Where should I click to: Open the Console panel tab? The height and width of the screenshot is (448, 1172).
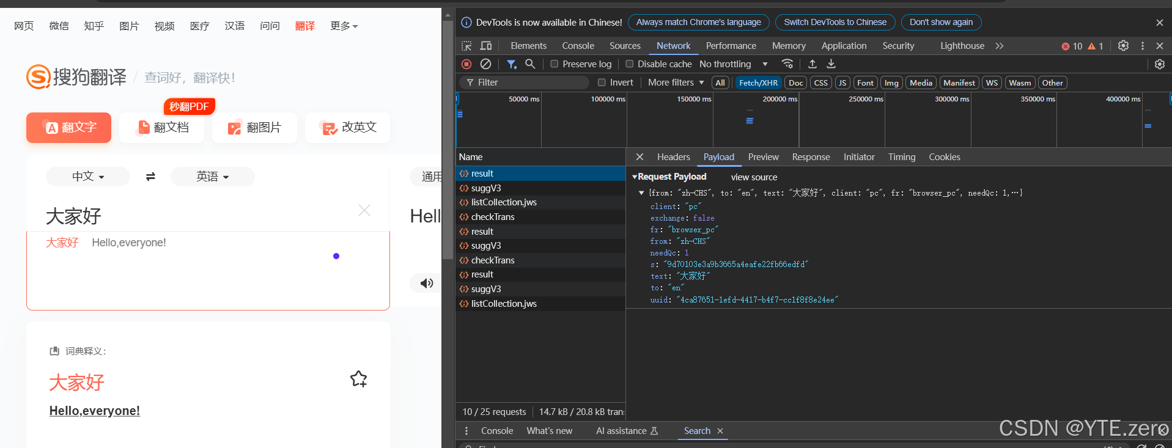coord(578,46)
